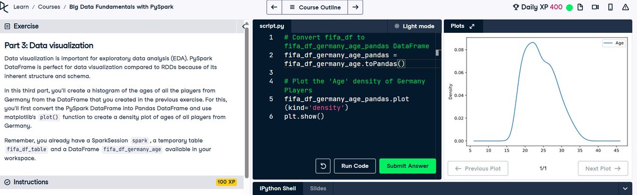Select the script.py editor tab

tap(271, 26)
